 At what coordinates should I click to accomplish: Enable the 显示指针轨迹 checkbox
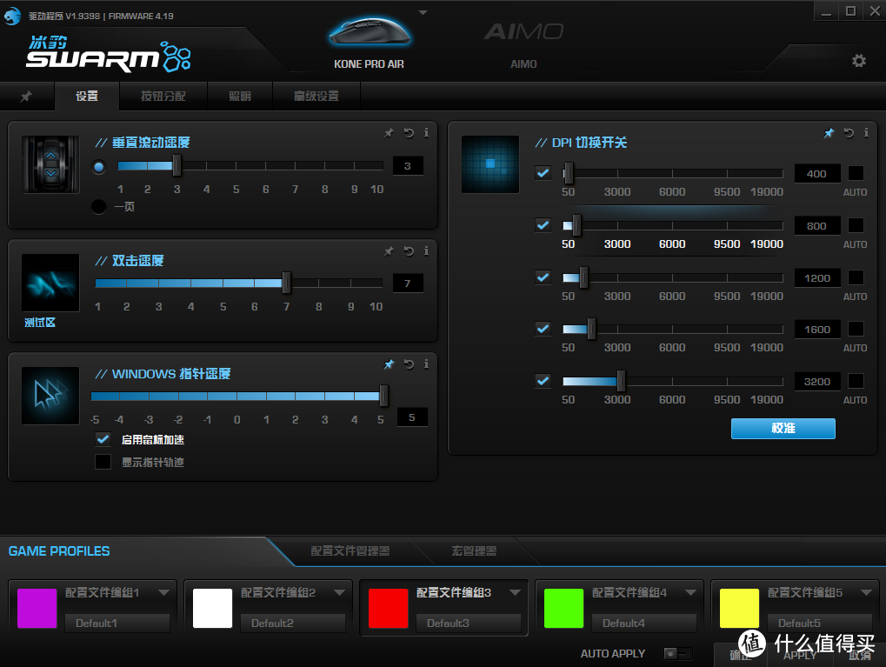(x=103, y=462)
